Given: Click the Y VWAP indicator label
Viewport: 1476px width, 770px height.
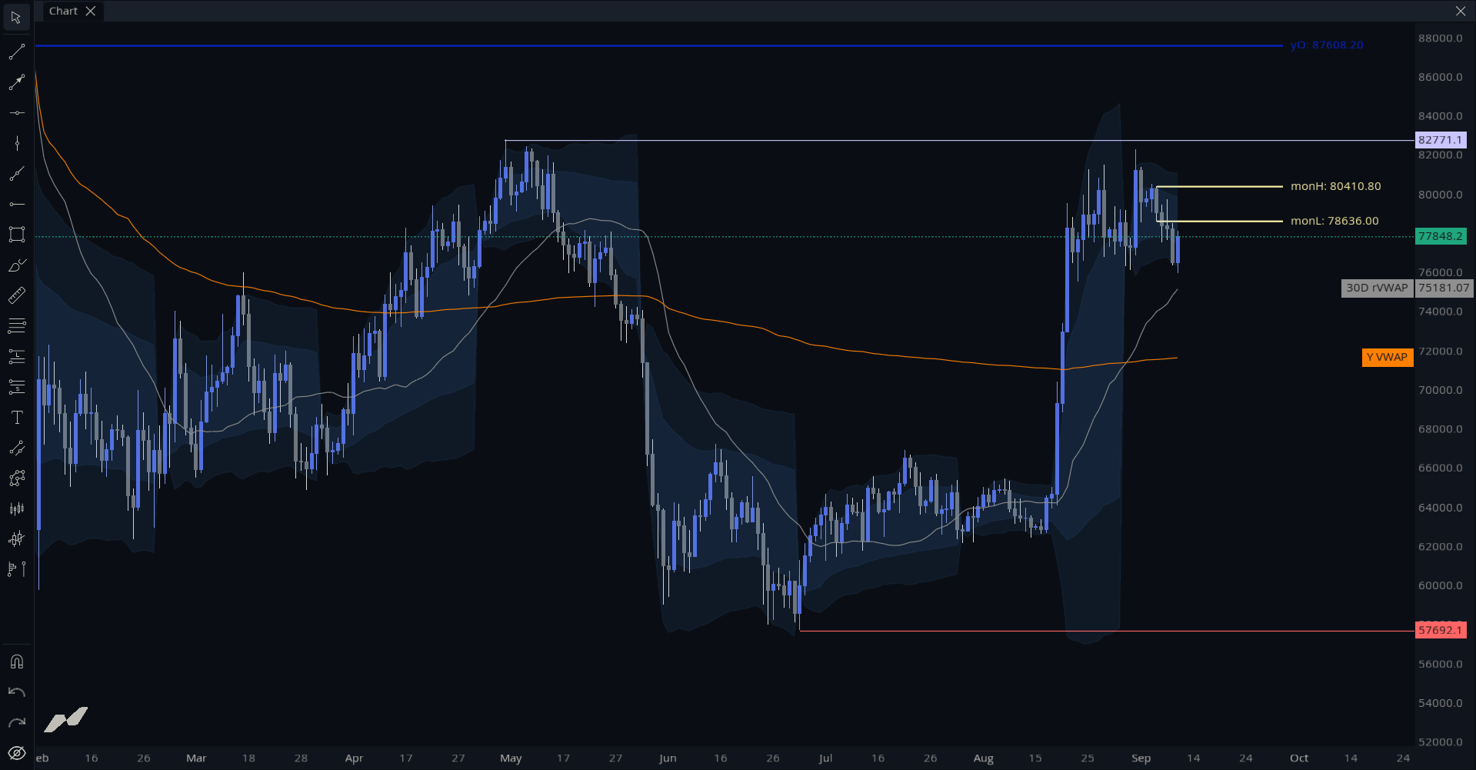Looking at the screenshot, I should pyautogui.click(x=1387, y=357).
